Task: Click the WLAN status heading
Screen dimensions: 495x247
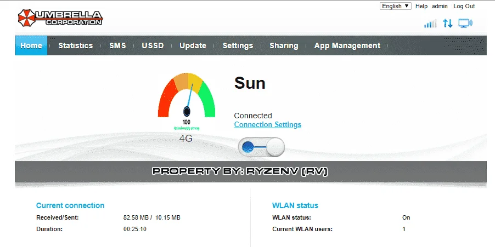Action: 295,205
